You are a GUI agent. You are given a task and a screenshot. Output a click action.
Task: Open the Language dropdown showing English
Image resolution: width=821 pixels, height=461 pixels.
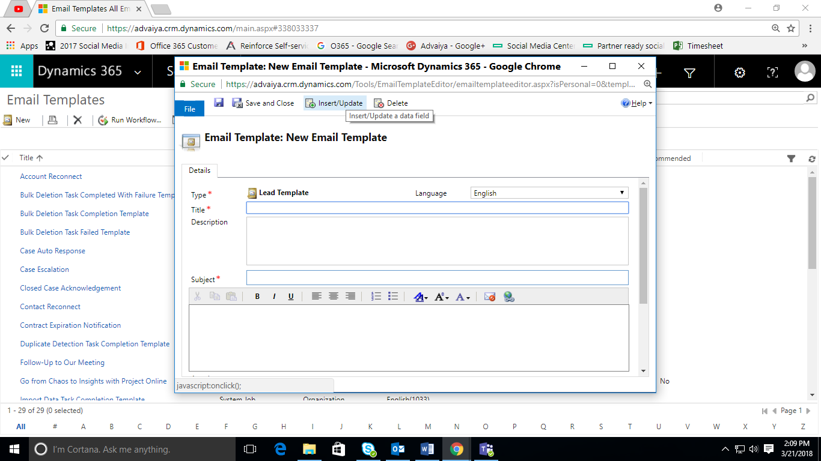549,193
